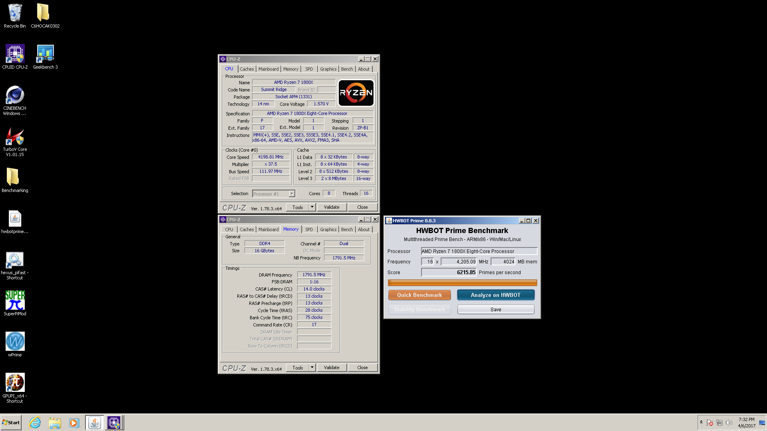Open Bench tab in upper CPU-Z window

coord(347,69)
